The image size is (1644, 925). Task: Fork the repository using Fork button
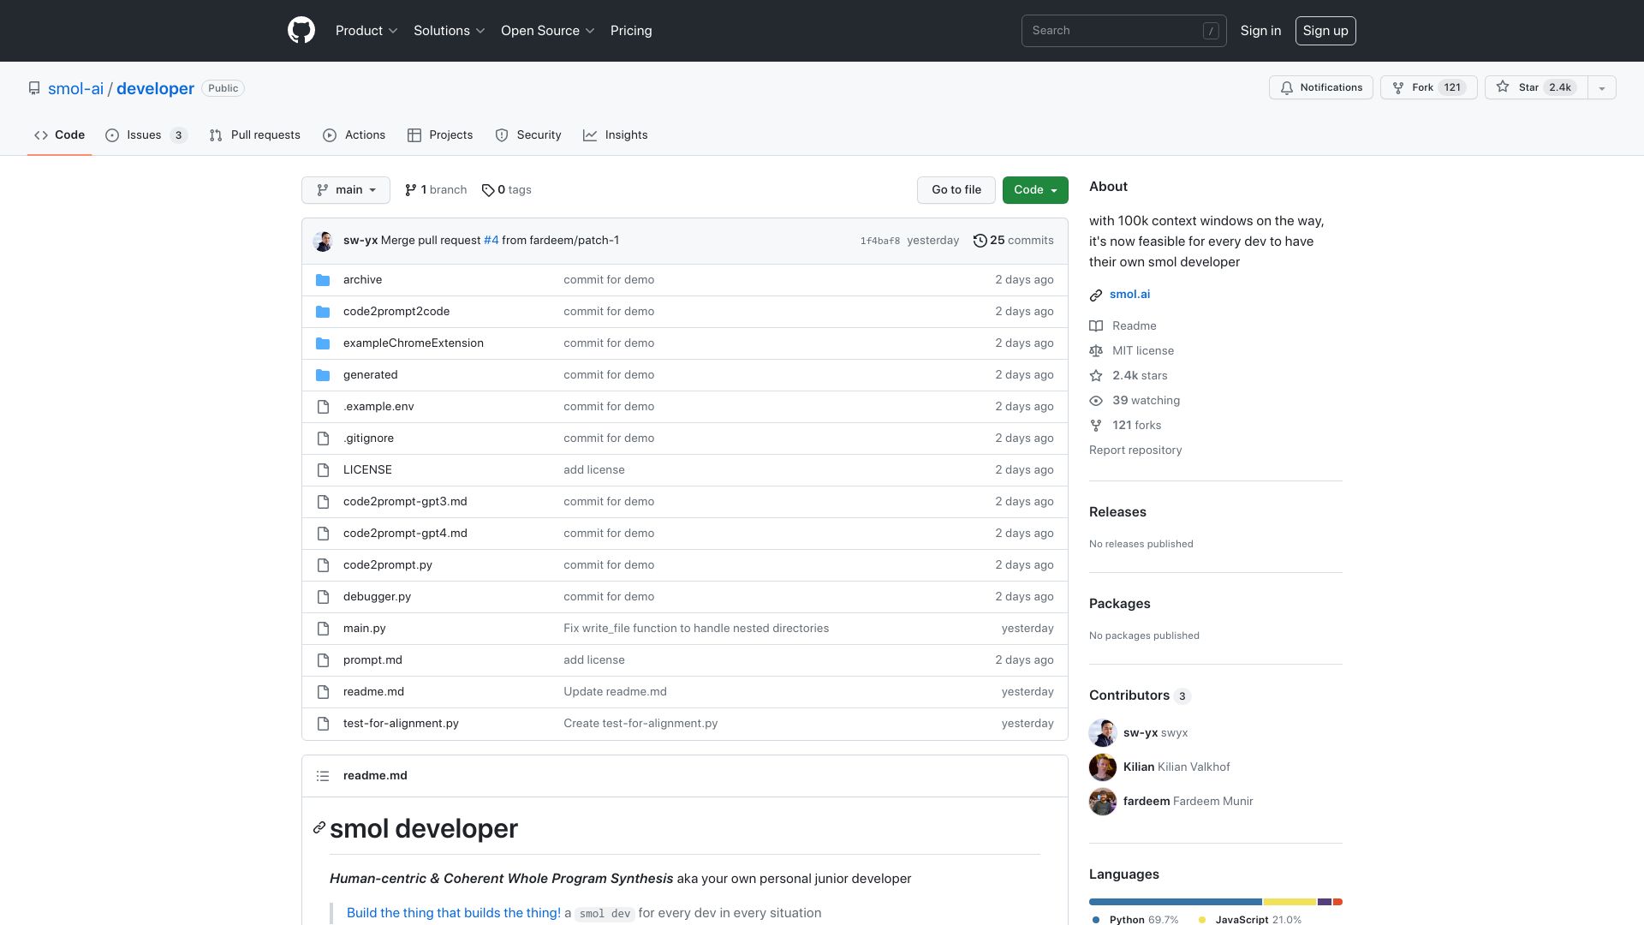pos(1428,87)
